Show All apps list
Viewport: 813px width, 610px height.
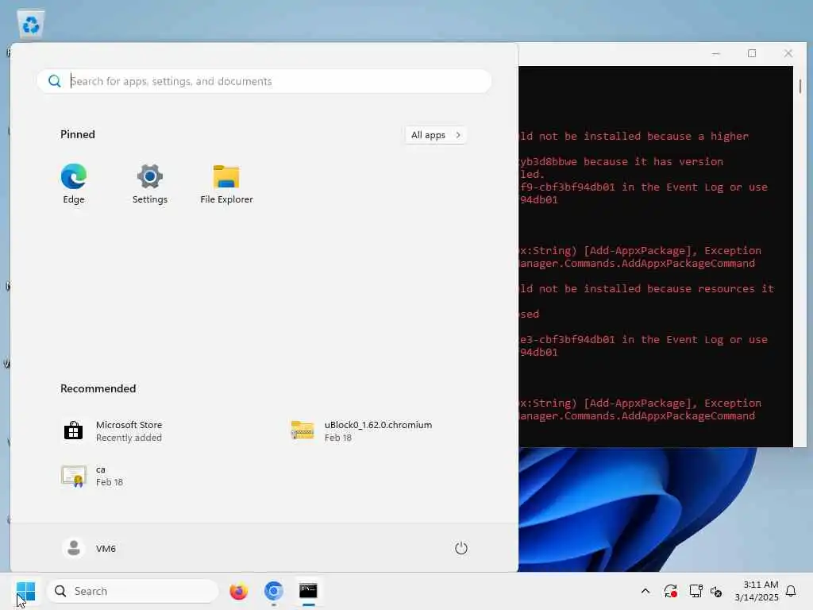tap(436, 135)
